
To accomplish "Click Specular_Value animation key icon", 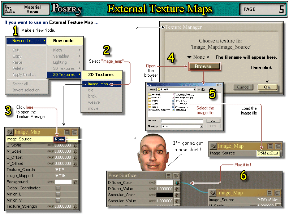I will tap(152, 201).
